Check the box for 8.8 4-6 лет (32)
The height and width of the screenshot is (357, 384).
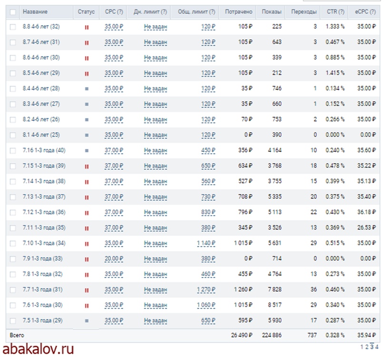13,27
